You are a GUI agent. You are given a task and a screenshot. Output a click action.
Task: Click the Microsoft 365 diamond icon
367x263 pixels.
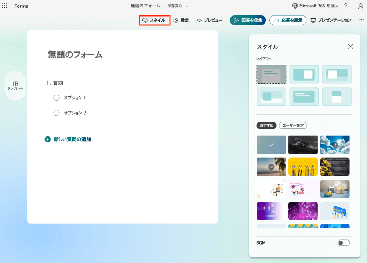295,6
